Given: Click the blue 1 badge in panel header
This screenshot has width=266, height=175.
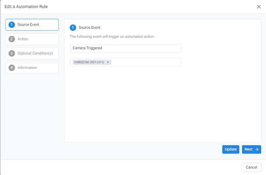Looking at the screenshot, I should click(73, 27).
